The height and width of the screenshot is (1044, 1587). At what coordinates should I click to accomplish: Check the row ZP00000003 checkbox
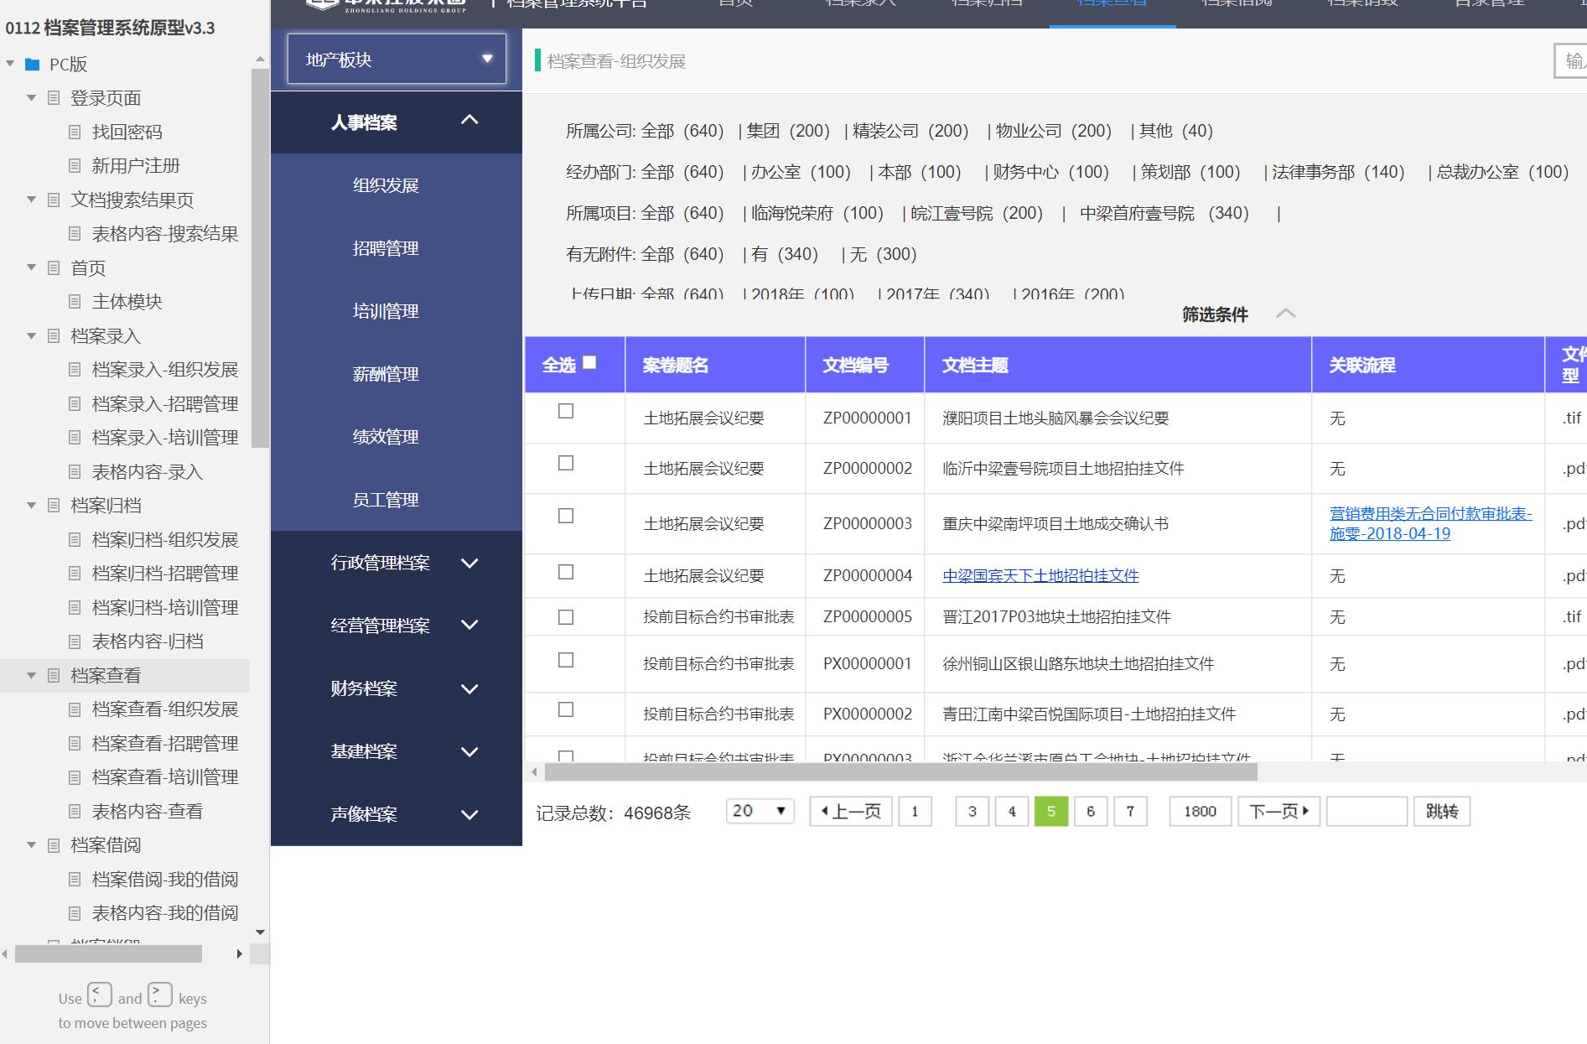coord(566,516)
